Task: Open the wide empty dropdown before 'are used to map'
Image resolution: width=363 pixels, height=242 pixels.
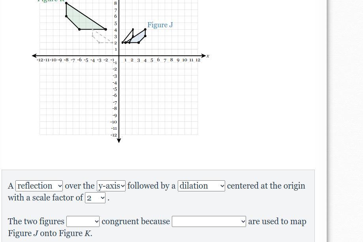Action: (x=209, y=221)
